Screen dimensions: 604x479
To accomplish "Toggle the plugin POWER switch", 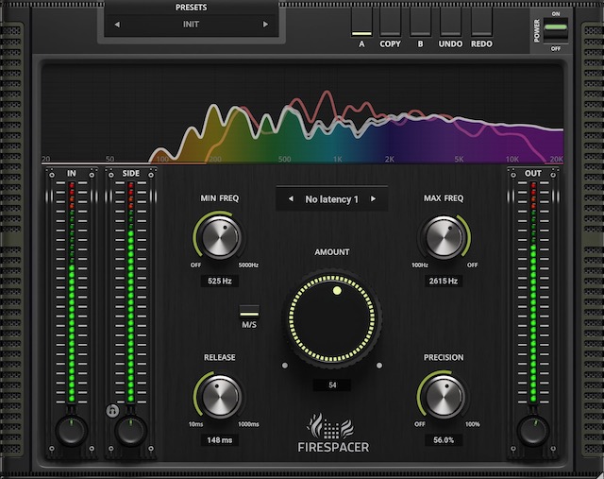I will click(556, 26).
